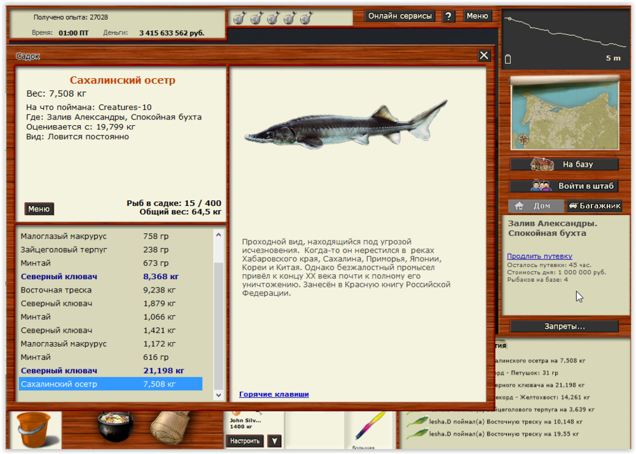Open the dropdown arrow next to Настроить
The width and height of the screenshot is (636, 454).
[275, 441]
